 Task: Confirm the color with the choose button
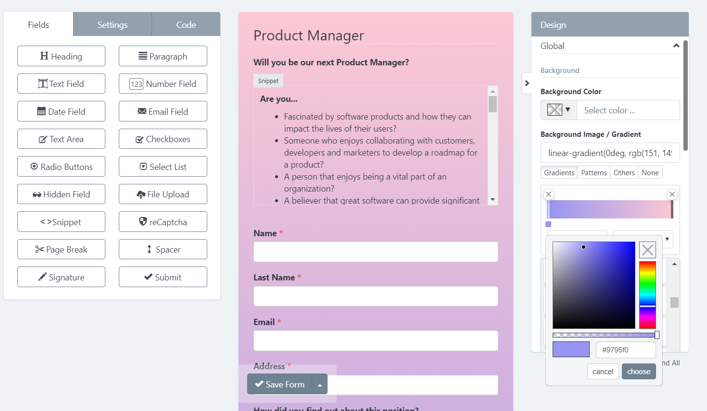(x=638, y=372)
